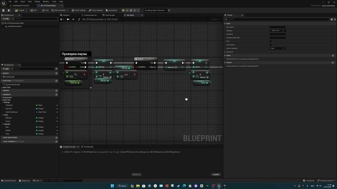This screenshot has width=337, height=189.
Task: Toggle visibility of the Month variable
Action: [x=57, y=130]
